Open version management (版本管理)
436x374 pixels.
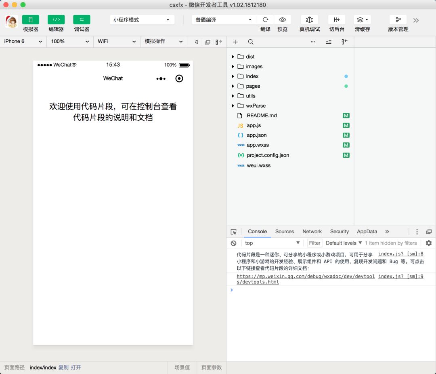tap(398, 20)
